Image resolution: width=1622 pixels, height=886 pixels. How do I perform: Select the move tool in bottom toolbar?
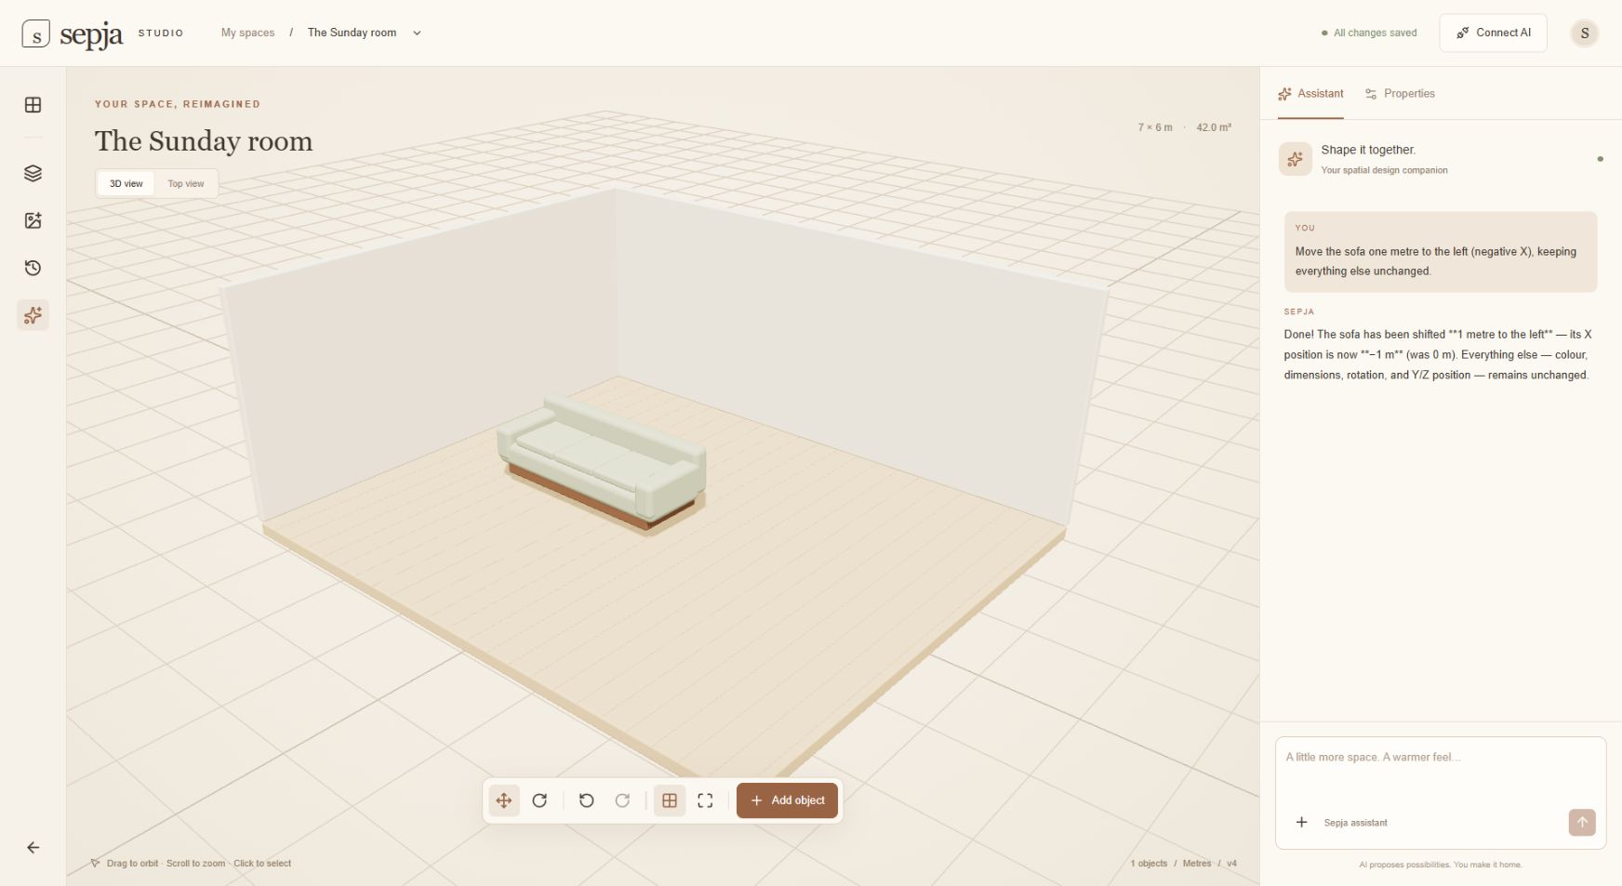(x=503, y=800)
